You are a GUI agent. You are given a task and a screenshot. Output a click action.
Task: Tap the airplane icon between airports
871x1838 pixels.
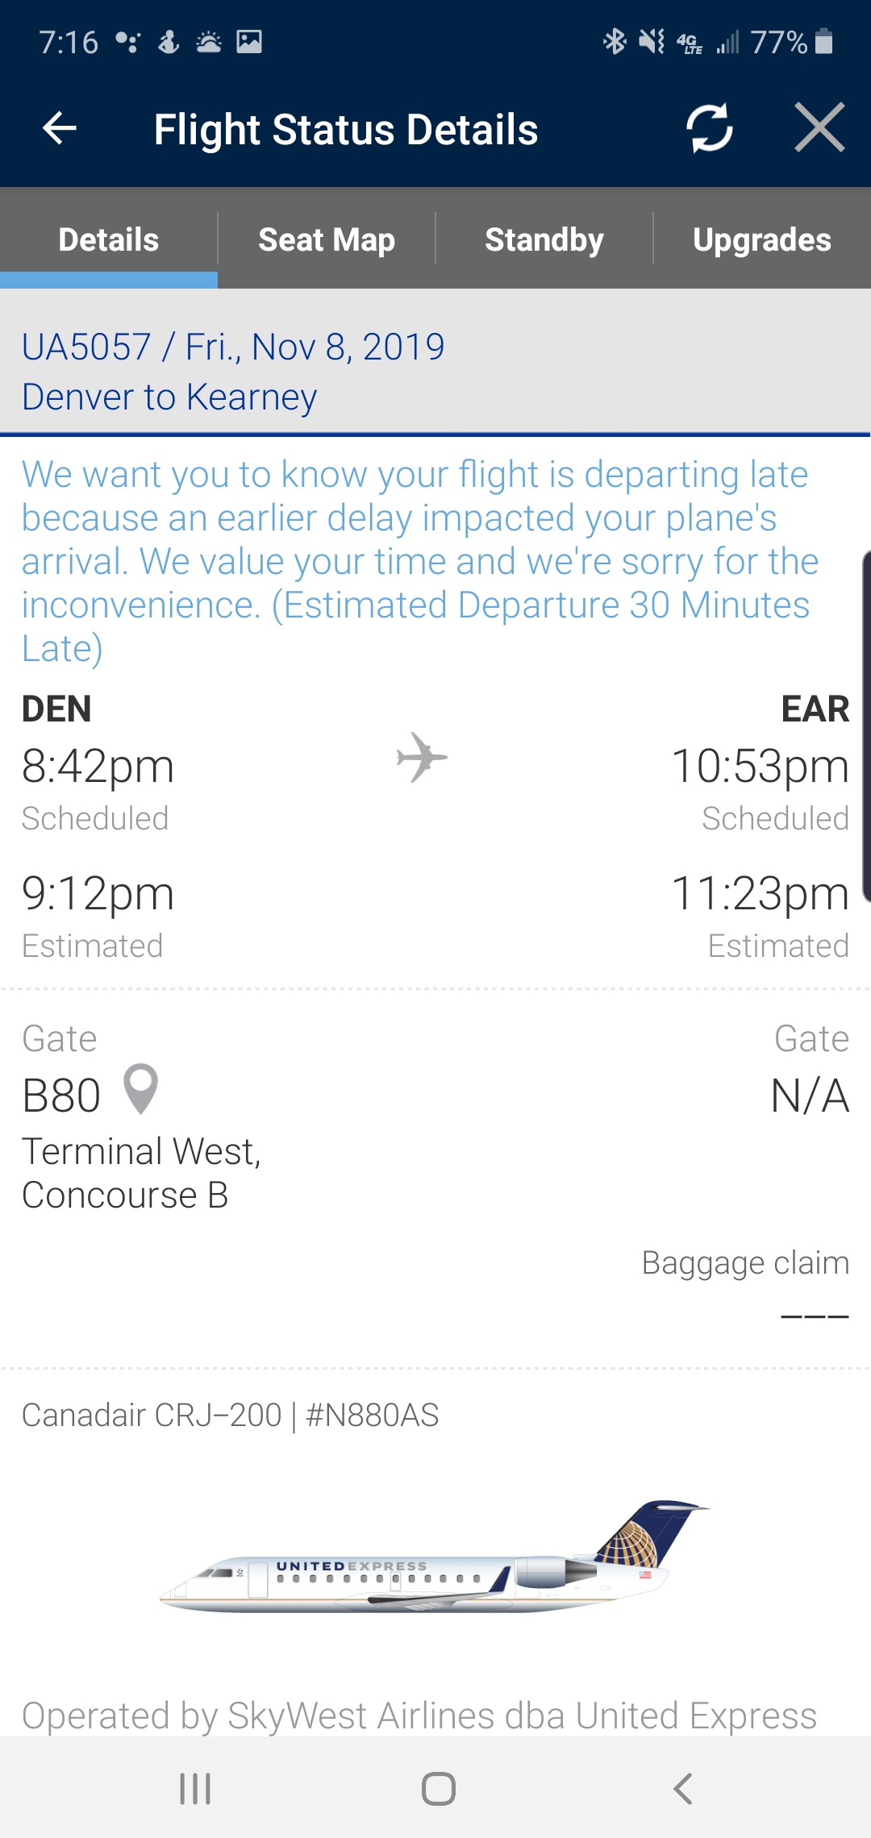point(421,758)
